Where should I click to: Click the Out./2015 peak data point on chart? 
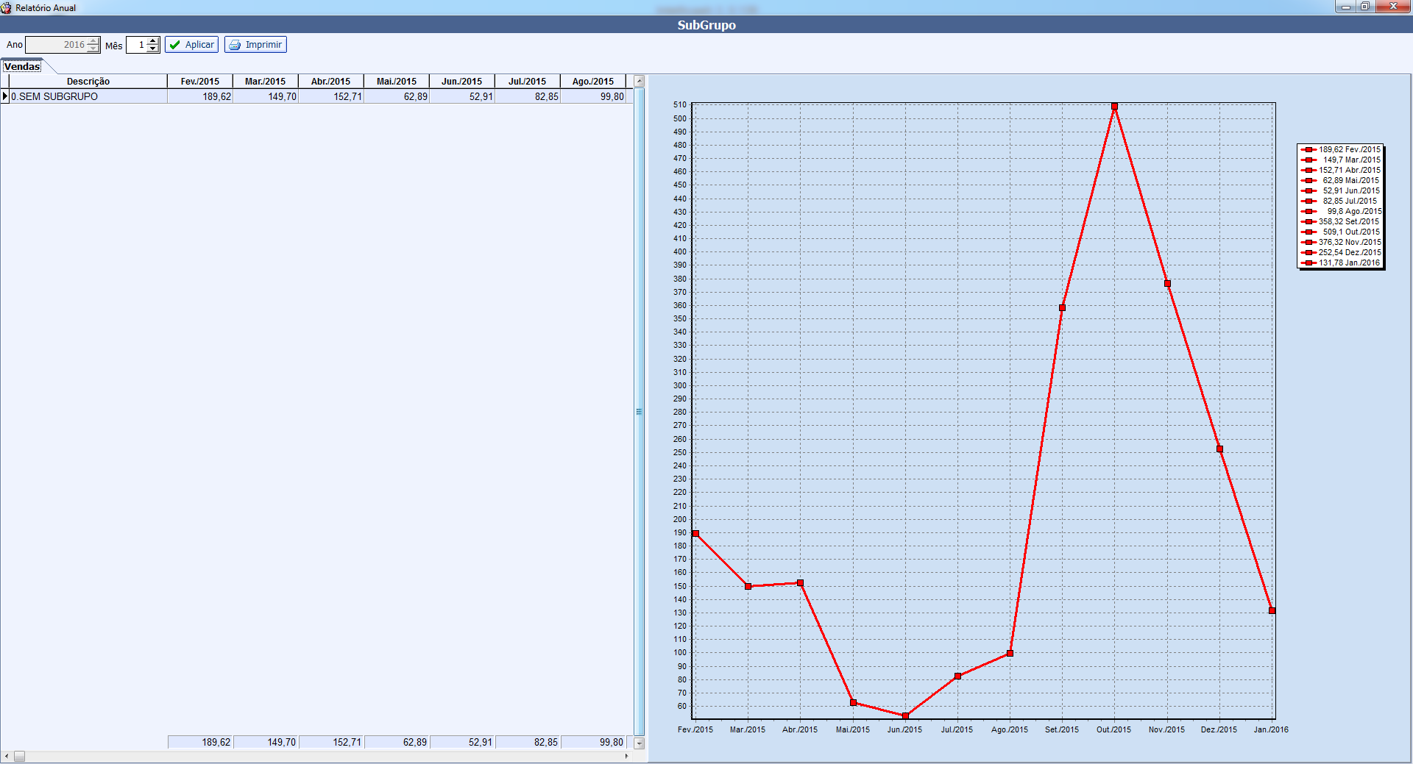point(1115,107)
